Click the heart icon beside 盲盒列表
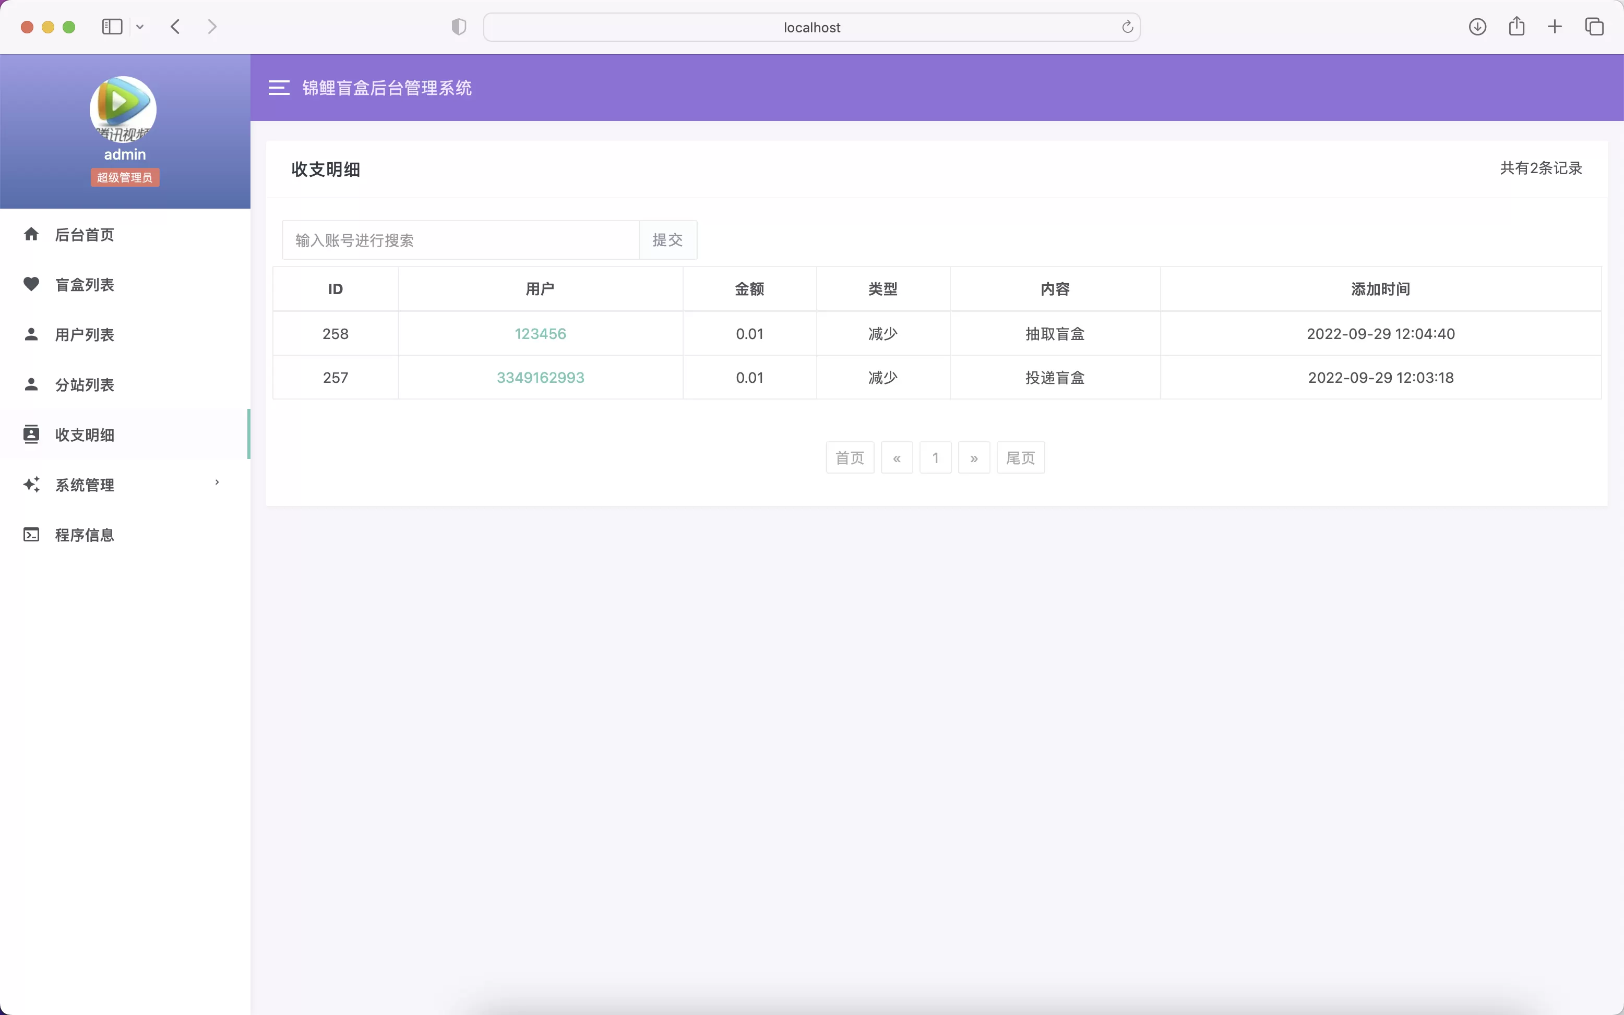Screen dimensions: 1624x1015 [31, 284]
